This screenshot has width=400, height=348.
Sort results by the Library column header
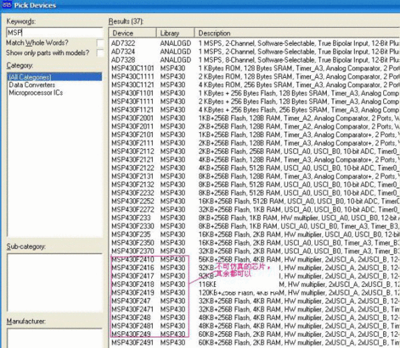point(176,33)
